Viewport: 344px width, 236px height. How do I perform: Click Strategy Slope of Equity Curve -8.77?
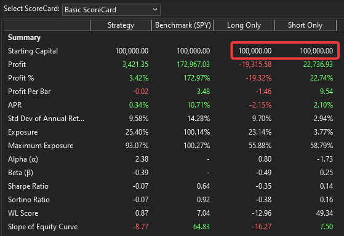click(x=141, y=227)
